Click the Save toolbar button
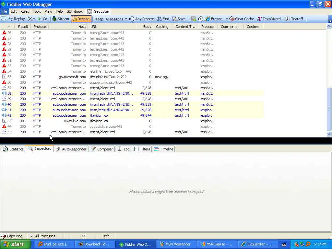This screenshot has height=249, width=332. 179,19
